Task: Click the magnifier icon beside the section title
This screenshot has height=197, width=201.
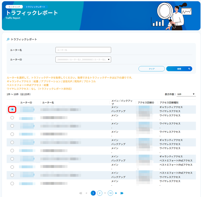Action: tap(8, 39)
